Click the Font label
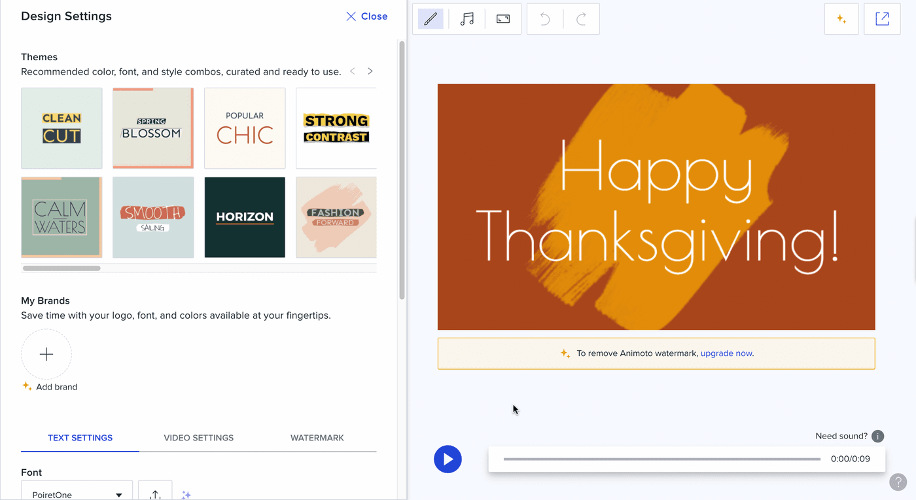Image resolution: width=916 pixels, height=500 pixels. (x=31, y=473)
